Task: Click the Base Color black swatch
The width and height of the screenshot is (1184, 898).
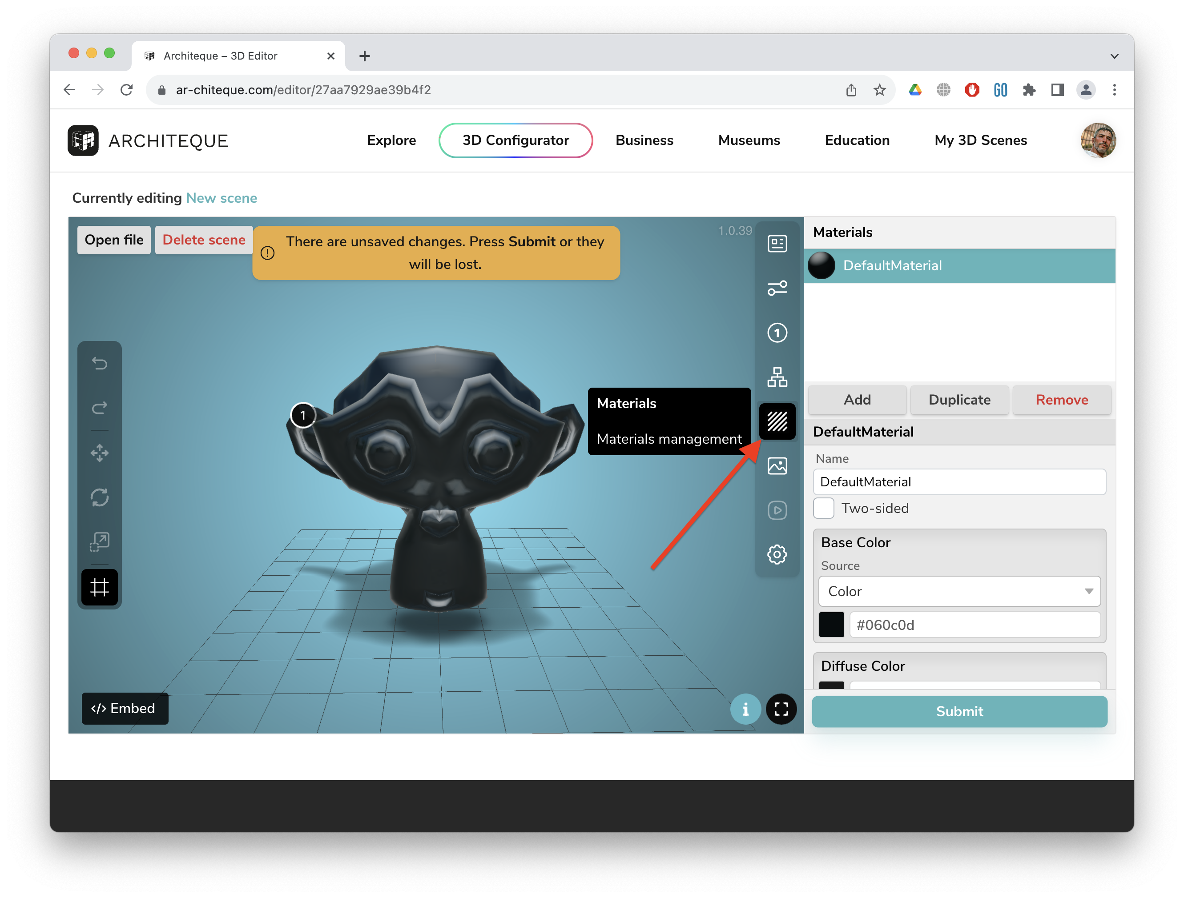Action: pyautogui.click(x=831, y=625)
